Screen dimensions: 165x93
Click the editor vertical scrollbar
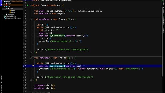[162, 42]
